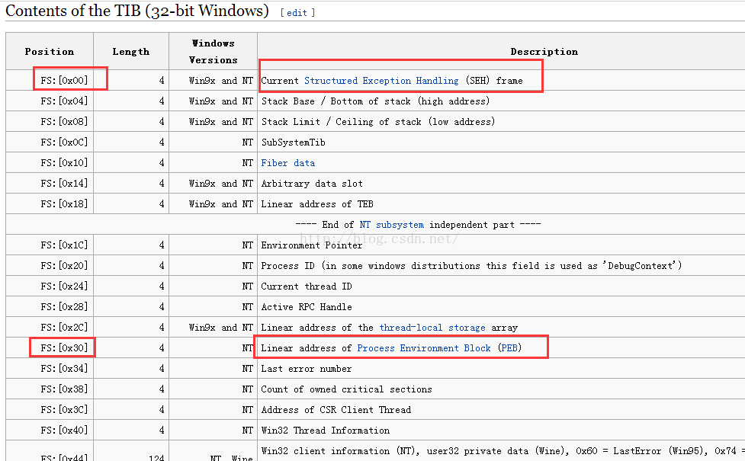Image resolution: width=745 pixels, height=461 pixels.
Task: Click the edit link beside the section title
Action: tap(297, 13)
